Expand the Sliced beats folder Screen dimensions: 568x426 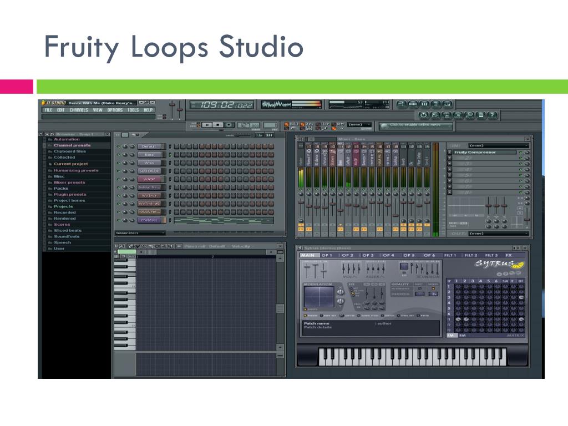click(x=68, y=230)
